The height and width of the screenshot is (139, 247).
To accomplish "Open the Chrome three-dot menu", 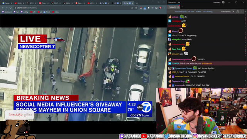I will tap(164, 8).
